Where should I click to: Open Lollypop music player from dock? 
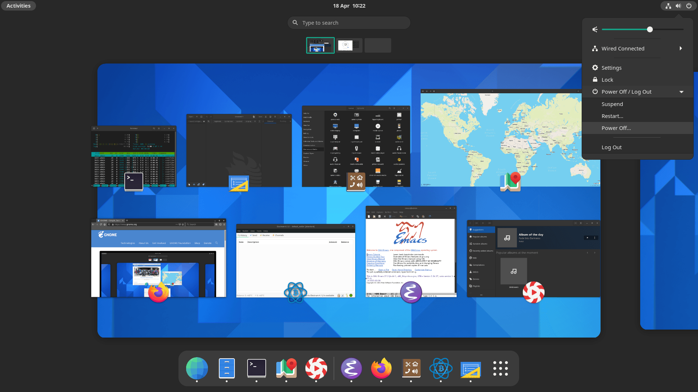(316, 368)
